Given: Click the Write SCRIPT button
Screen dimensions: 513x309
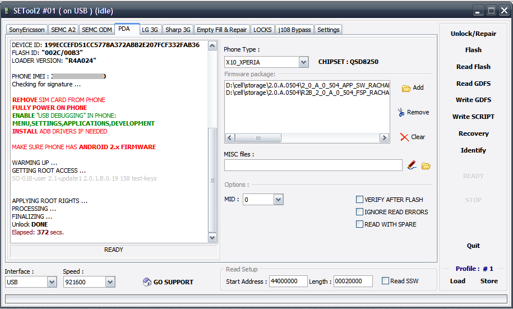Looking at the screenshot, I should tap(473, 117).
